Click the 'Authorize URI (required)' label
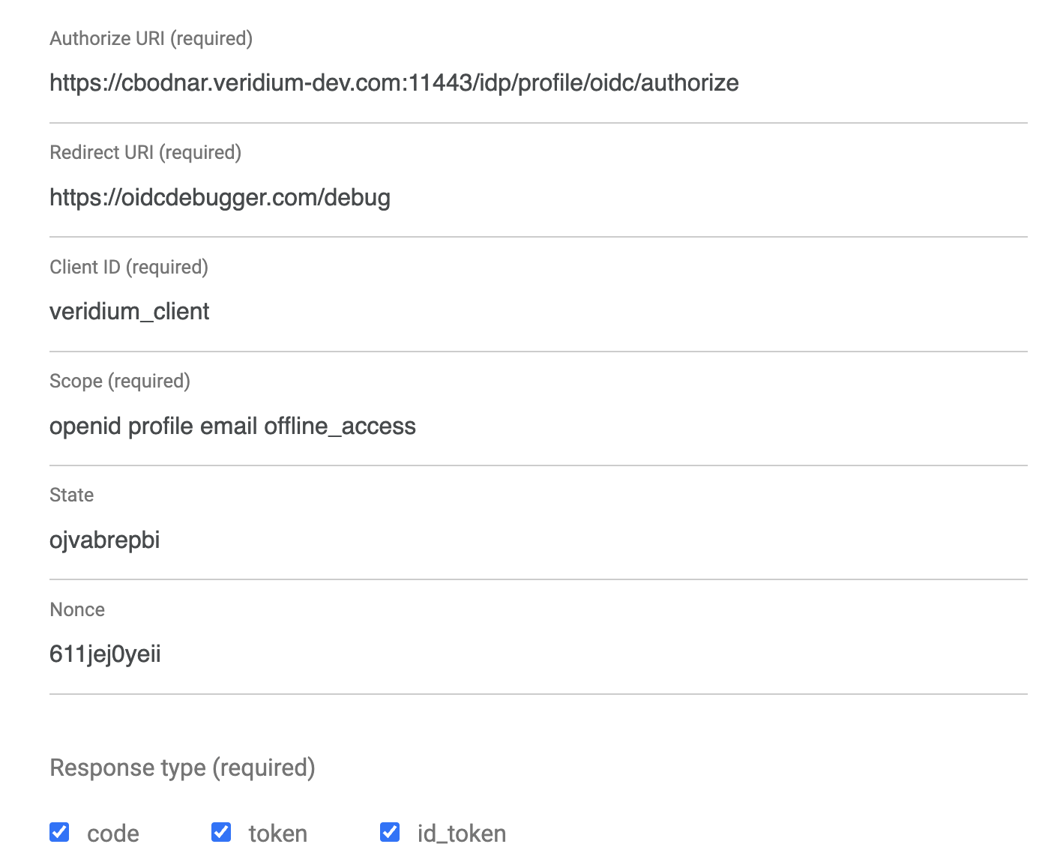This screenshot has width=1048, height=868. coord(151,38)
